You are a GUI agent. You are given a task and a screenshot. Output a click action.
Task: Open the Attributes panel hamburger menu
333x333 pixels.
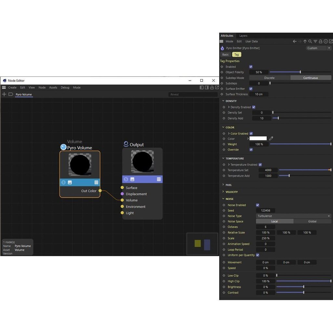221,41
